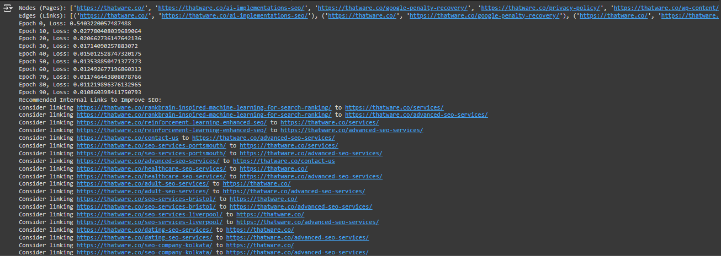Screen dimensions: 721x256
Task: Open healthcare-seo-services link in row targeting homepage
Action: pos(151,168)
